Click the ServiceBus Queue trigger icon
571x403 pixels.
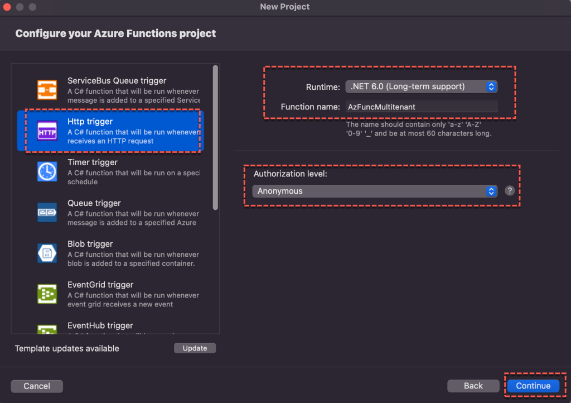click(47, 90)
